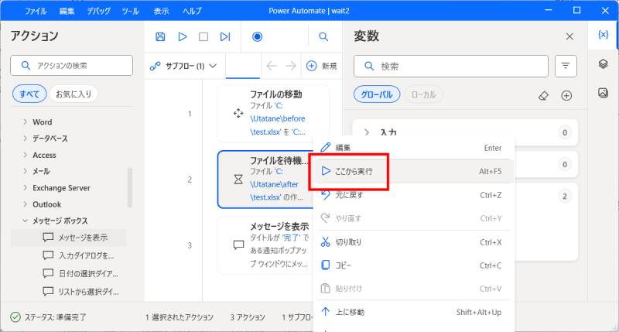
Task: Choose ここから実行 in the context menu
Action: click(354, 171)
